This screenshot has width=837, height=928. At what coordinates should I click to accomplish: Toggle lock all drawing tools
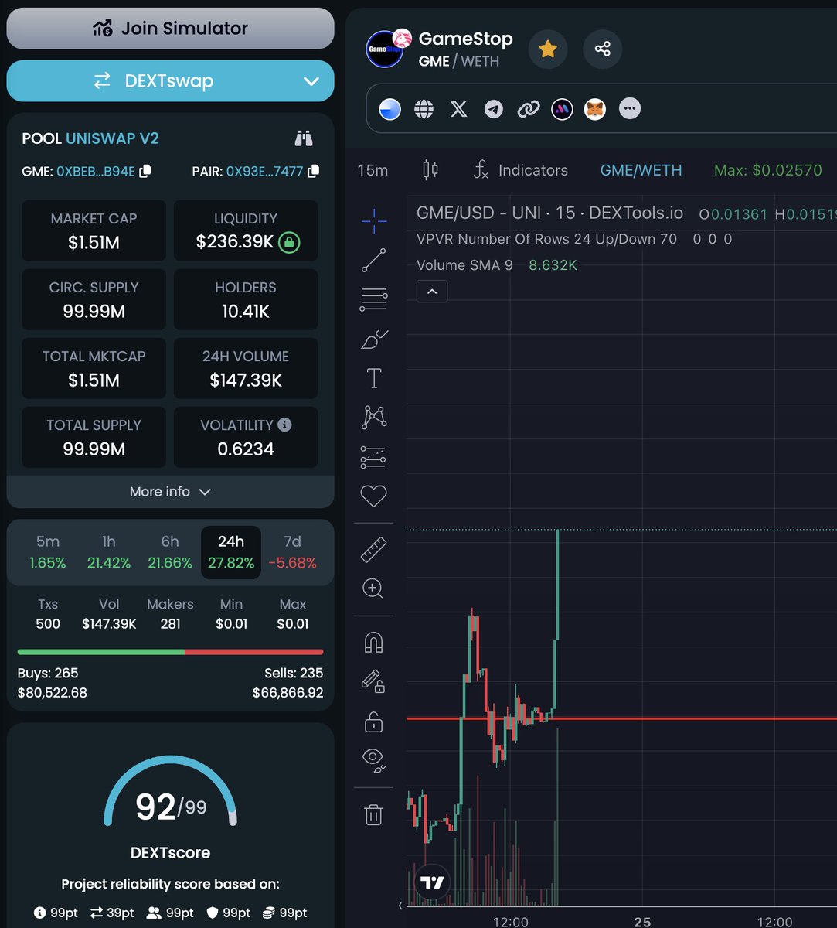374,722
